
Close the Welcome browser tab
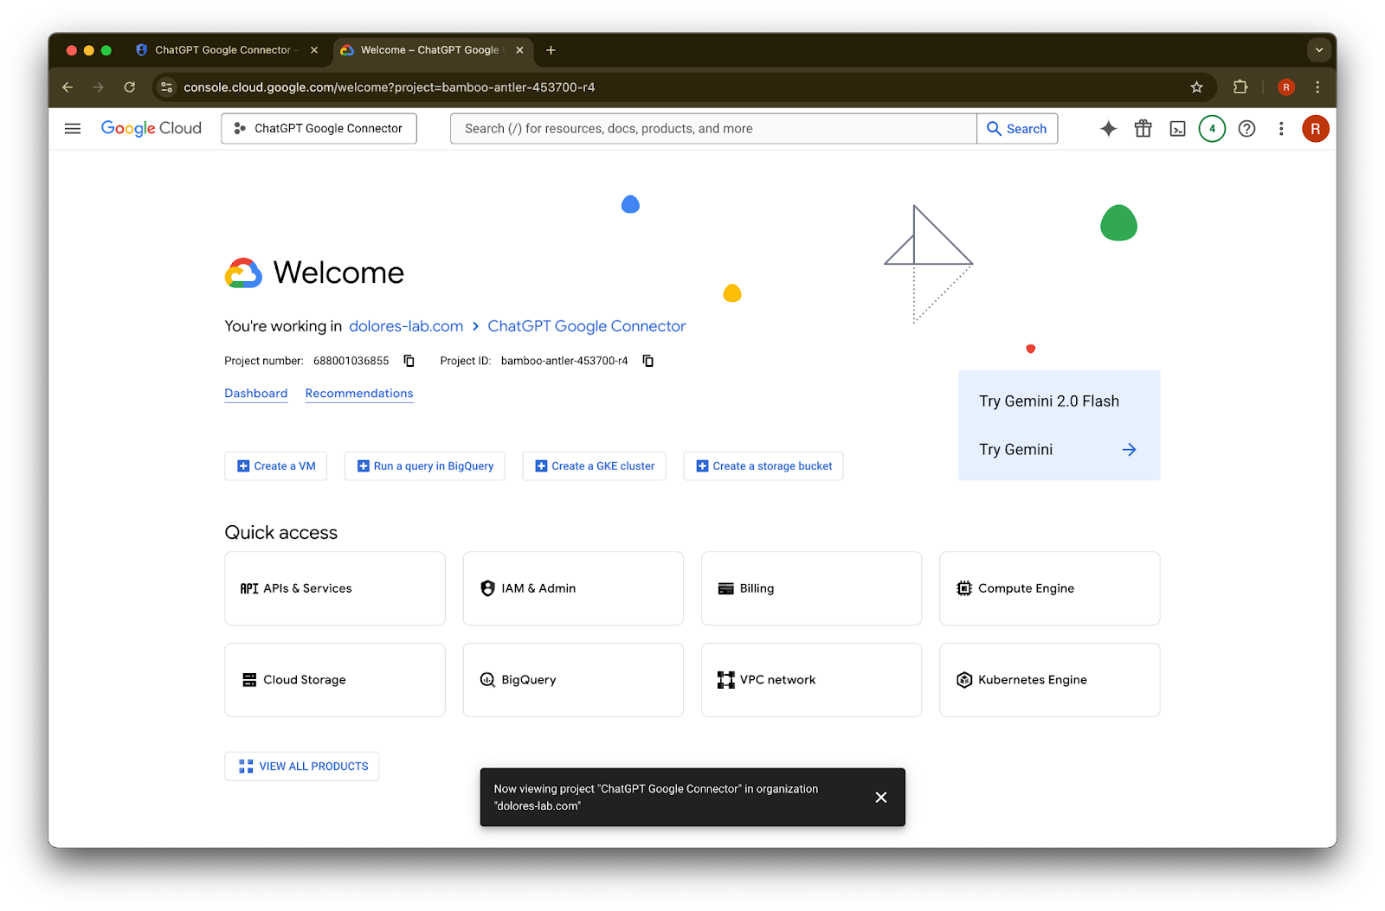point(519,50)
